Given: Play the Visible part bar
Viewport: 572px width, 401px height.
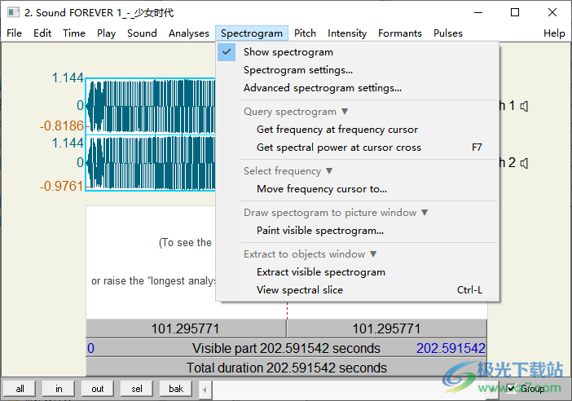Looking at the screenshot, I should click(x=286, y=349).
